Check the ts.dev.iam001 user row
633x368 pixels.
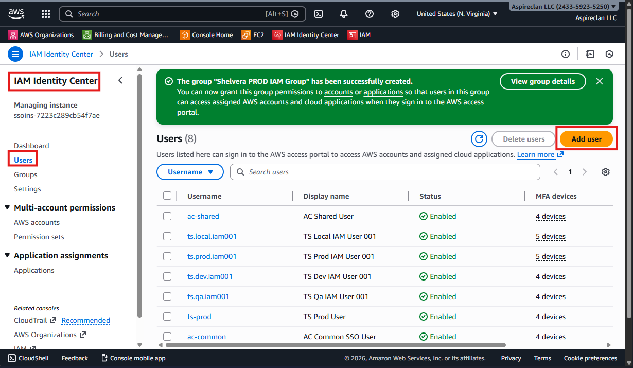pos(167,276)
